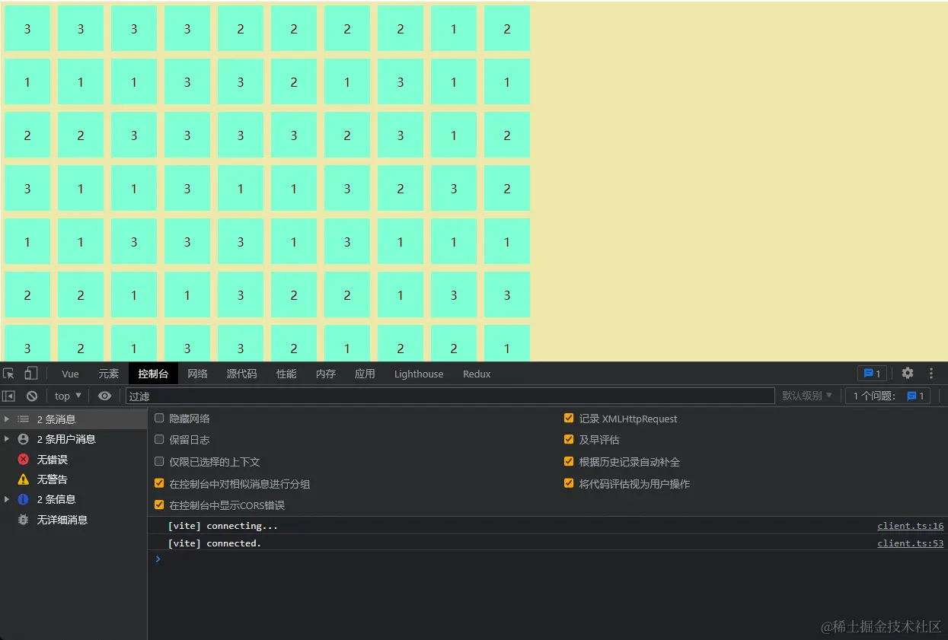The width and height of the screenshot is (948, 640).
Task: Open issues via the blue message flag icon
Action: click(x=871, y=373)
